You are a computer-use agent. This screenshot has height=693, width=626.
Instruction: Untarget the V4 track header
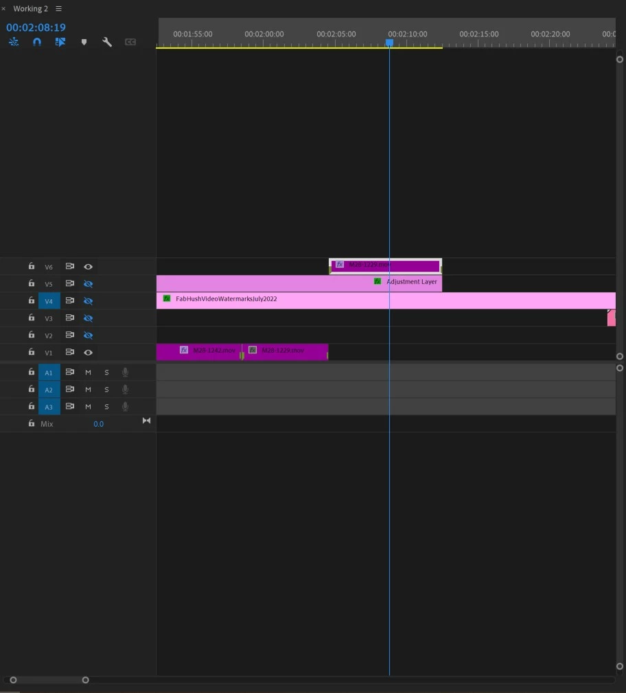pyautogui.click(x=49, y=301)
